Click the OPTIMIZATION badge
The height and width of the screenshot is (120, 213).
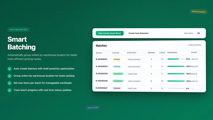[19, 30]
